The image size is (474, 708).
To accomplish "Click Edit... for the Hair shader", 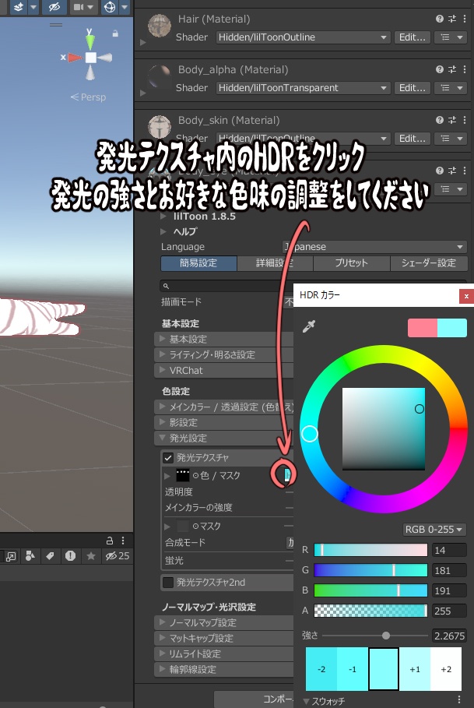I will click(413, 37).
